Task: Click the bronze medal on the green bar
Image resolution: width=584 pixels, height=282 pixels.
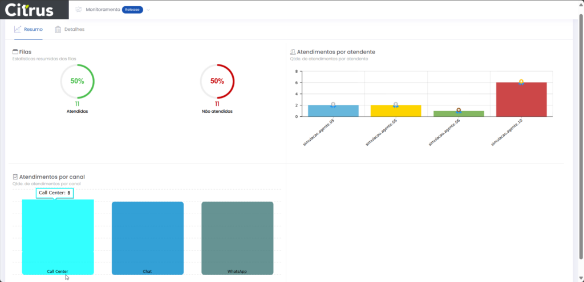Action: 459,111
